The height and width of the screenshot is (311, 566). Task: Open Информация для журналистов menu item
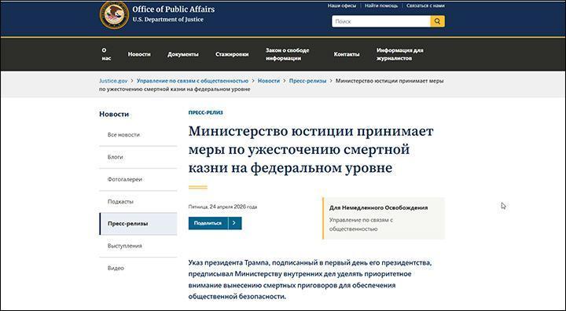[x=400, y=54]
